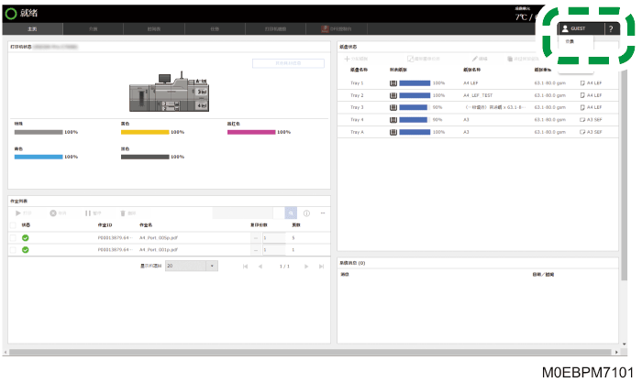Open the info circle icon in job list
642x382 pixels.
306,213
